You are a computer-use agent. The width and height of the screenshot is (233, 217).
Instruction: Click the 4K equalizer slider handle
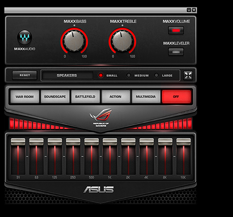tap(147, 142)
